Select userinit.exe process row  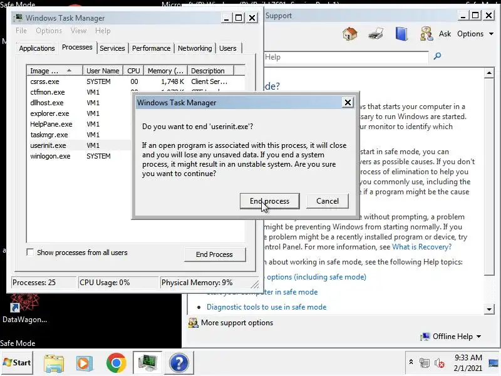80,145
